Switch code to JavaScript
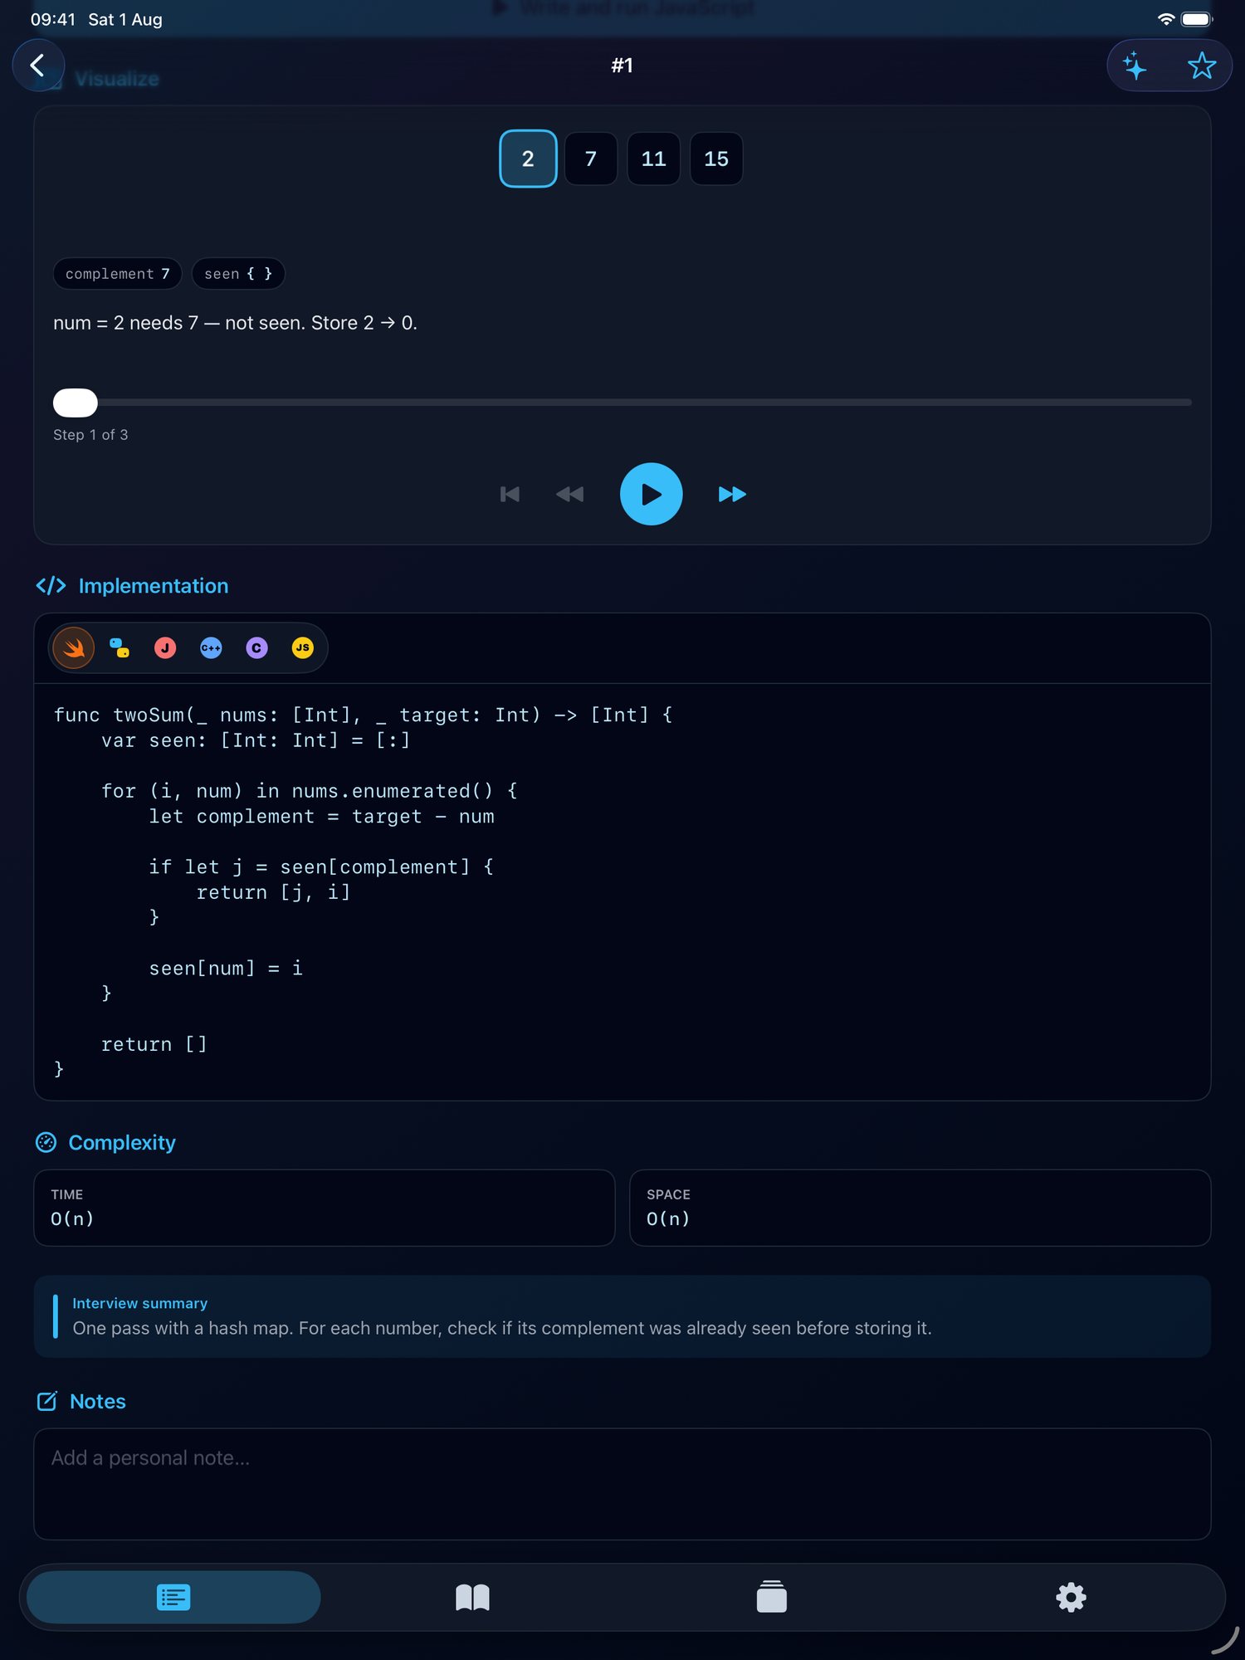Screen dimensions: 1245x1660 pyautogui.click(x=302, y=648)
